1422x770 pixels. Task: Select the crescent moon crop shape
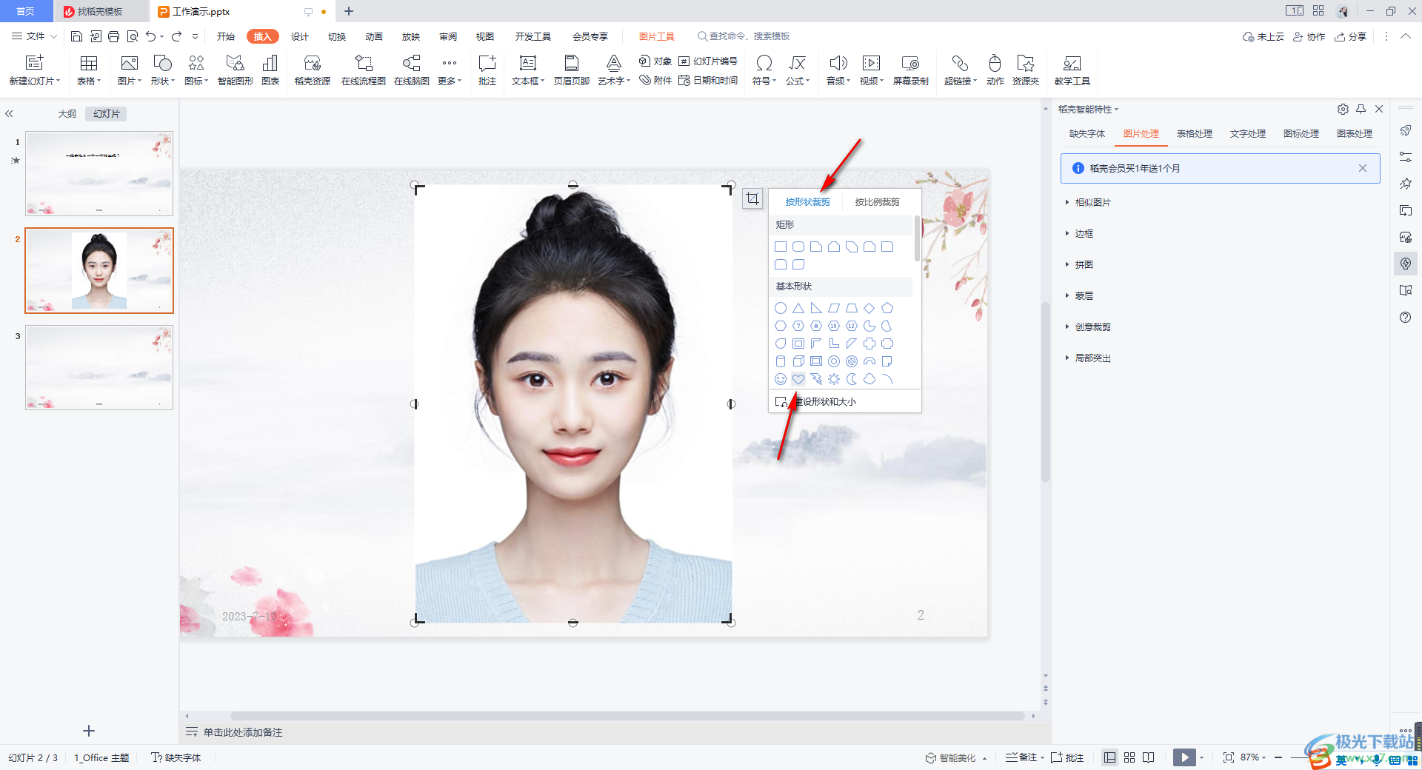point(852,379)
